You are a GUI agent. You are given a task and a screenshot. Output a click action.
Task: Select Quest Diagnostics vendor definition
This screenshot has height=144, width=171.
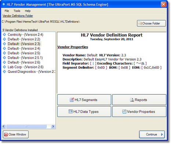32,72
